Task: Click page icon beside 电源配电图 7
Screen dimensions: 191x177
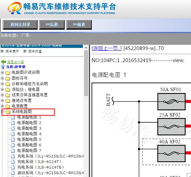Action: coord(13,151)
